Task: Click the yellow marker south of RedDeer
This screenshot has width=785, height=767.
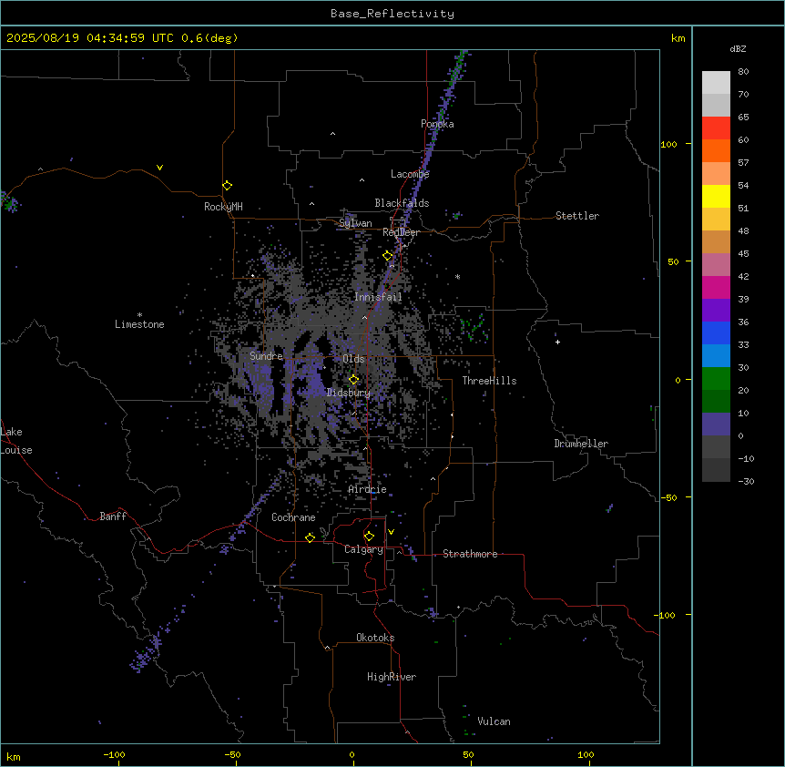Action: tap(387, 256)
